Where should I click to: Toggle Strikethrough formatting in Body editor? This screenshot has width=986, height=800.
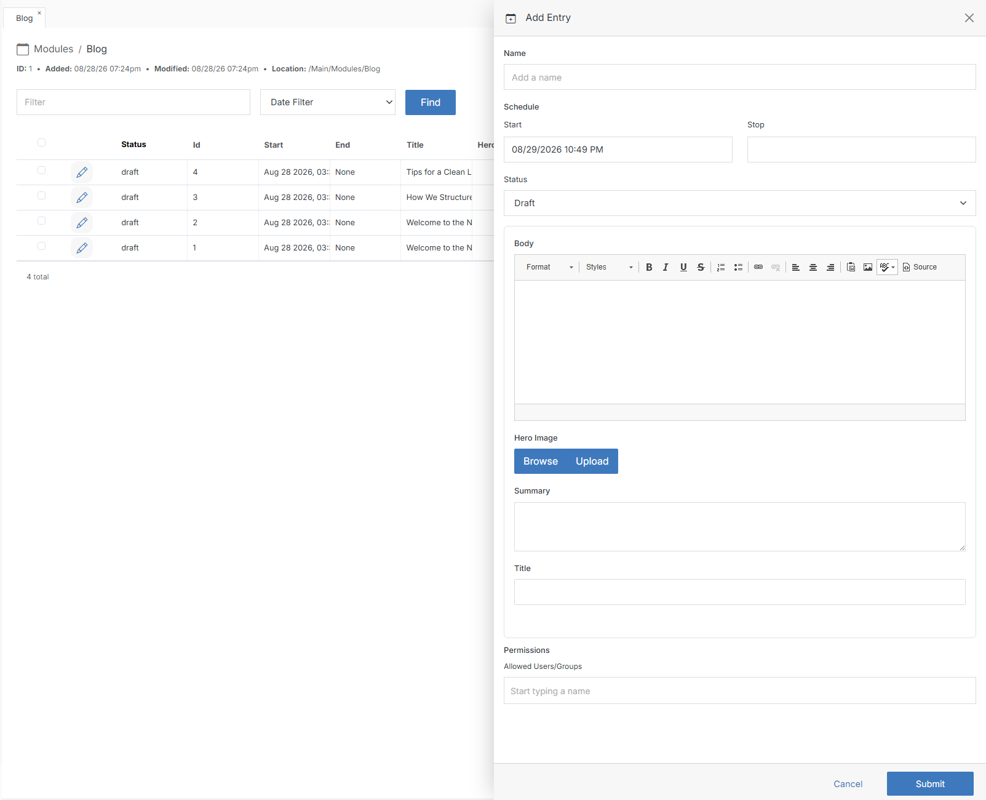click(x=701, y=267)
